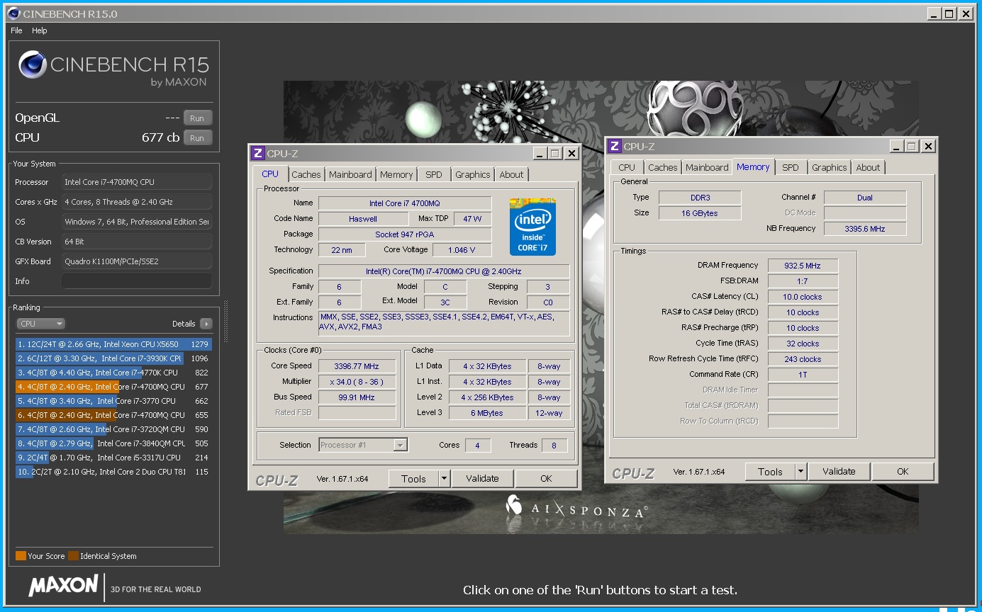This screenshot has height=612, width=982.
Task: Click OK in left CPU-Z window
Action: [546, 479]
